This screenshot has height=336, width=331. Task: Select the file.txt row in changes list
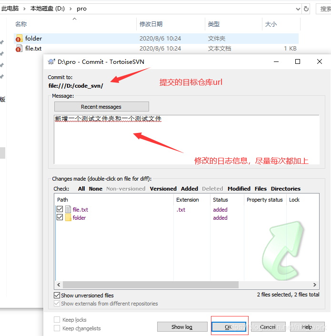(x=187, y=209)
